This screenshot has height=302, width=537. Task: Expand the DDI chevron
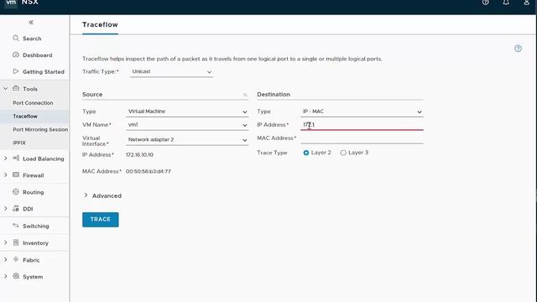click(6, 209)
